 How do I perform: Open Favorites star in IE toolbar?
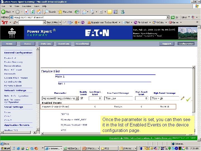pyautogui.click(x=60, y=12)
